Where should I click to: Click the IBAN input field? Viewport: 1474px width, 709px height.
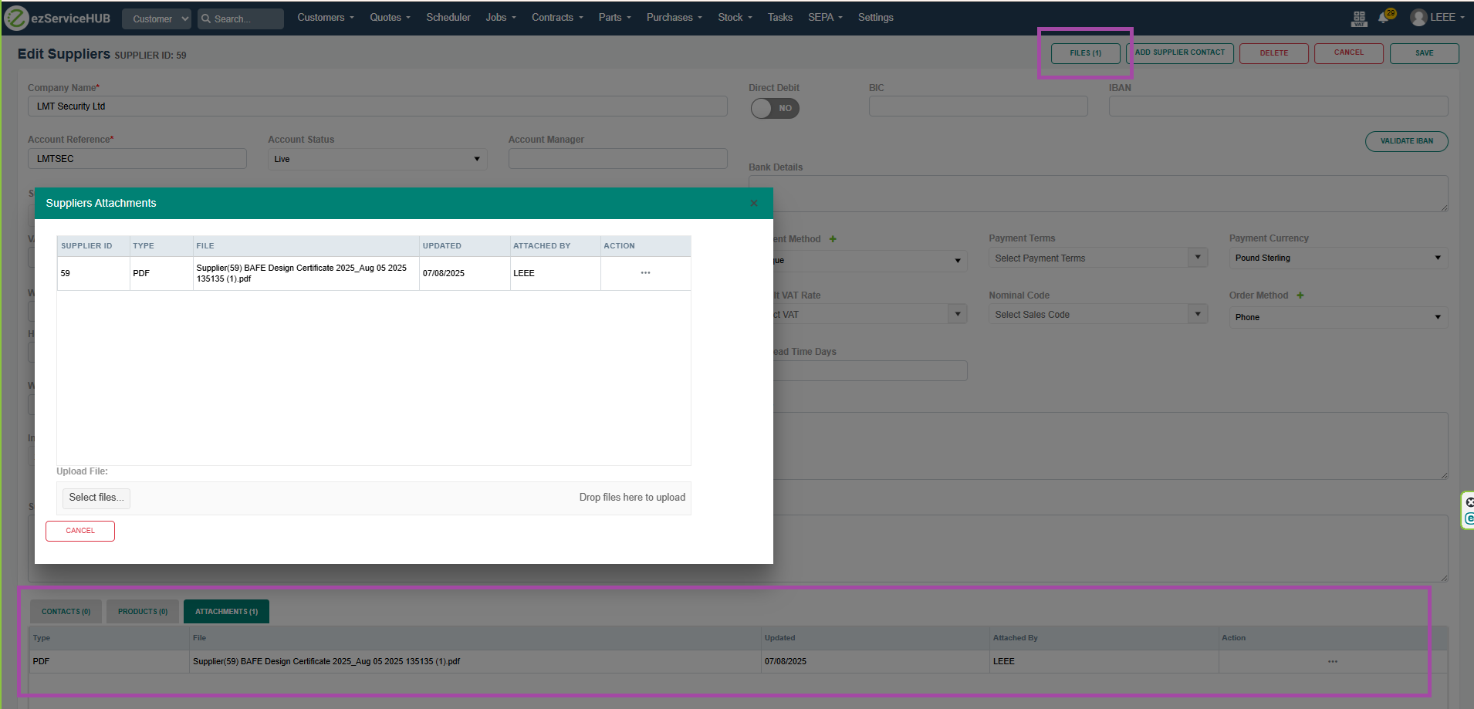(1278, 106)
